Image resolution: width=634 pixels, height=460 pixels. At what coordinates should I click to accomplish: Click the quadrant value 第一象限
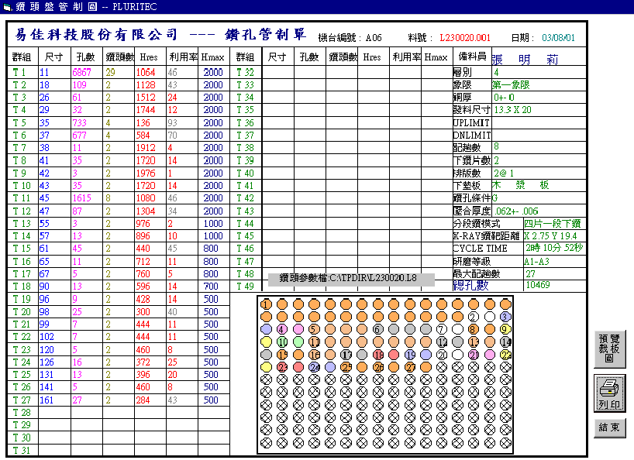(511, 85)
